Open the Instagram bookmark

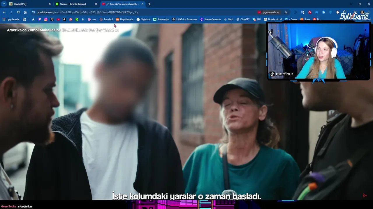[x=46, y=19]
